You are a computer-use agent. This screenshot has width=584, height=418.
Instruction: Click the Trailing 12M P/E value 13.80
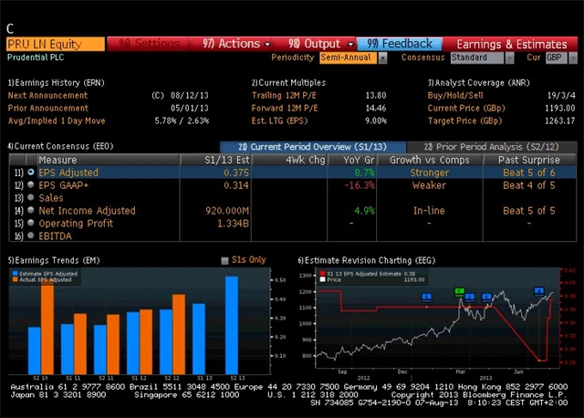click(376, 95)
